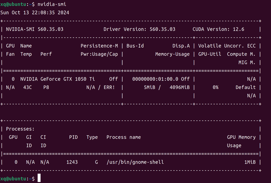Select the 'Pwr:Usage/Cap' header
The width and height of the screenshot is (271, 183).
click(x=99, y=54)
